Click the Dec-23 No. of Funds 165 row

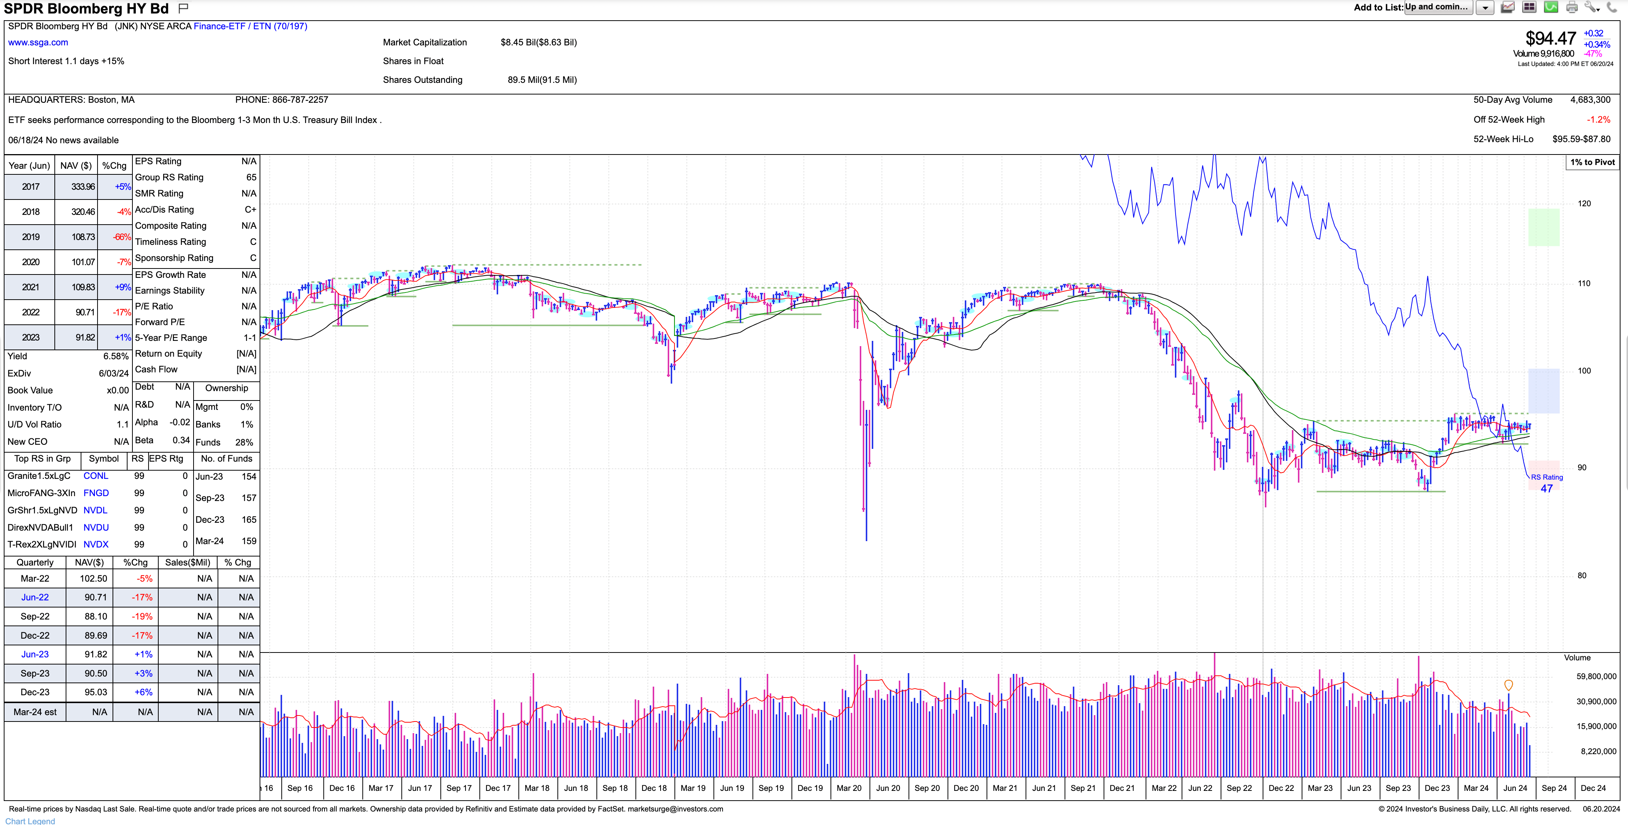pos(225,519)
